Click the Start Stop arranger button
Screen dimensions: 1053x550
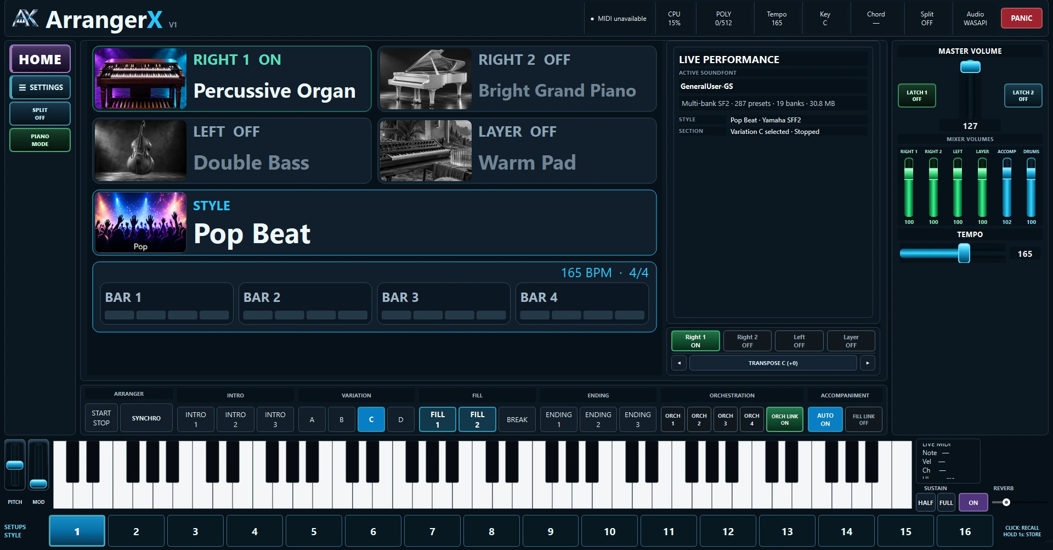[x=101, y=418]
